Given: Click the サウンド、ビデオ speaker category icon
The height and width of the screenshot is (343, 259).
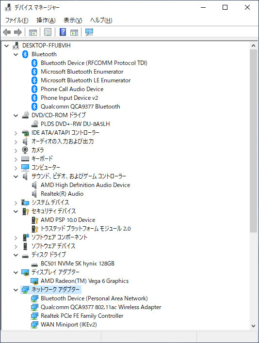Looking at the screenshot, I should [25, 176].
